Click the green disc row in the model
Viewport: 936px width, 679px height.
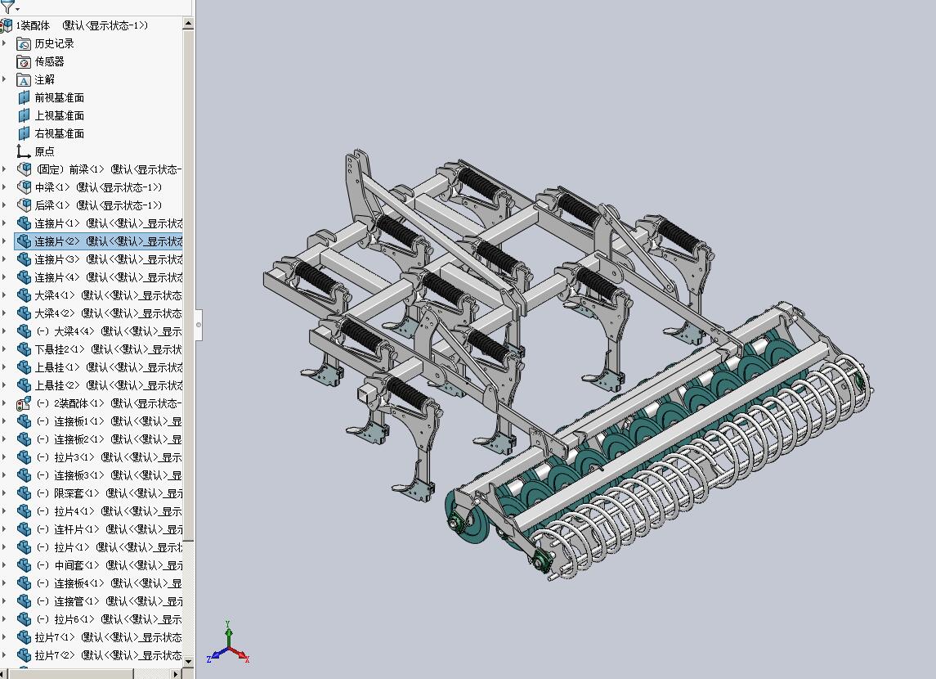point(627,434)
